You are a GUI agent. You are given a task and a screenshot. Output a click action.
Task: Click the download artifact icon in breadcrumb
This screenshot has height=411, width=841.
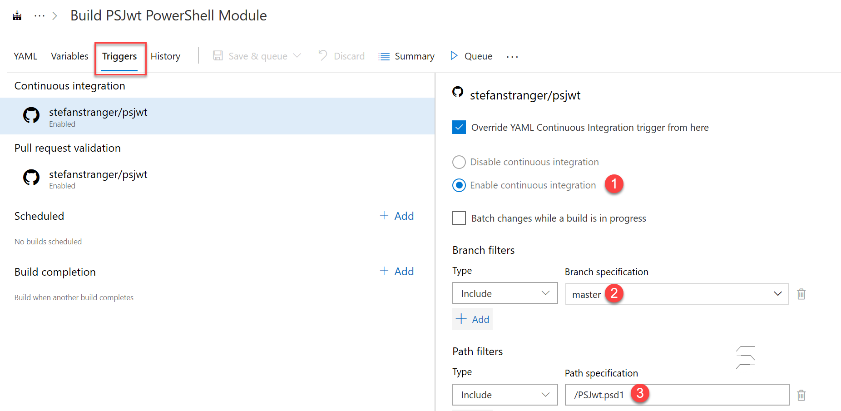pyautogui.click(x=17, y=15)
